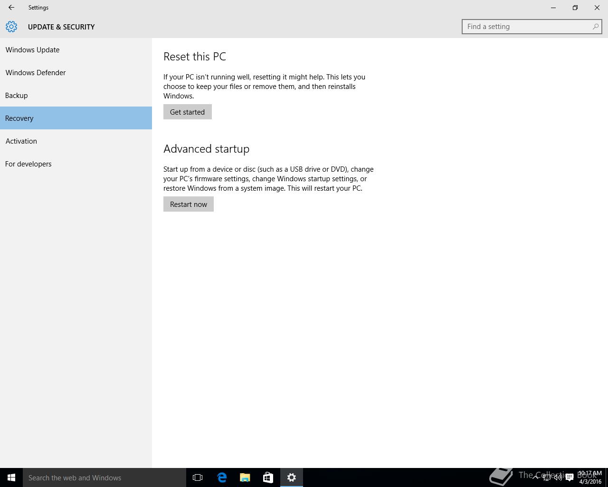This screenshot has height=487, width=608.
Task: Click the Update & Security gear icon
Action: [11, 27]
